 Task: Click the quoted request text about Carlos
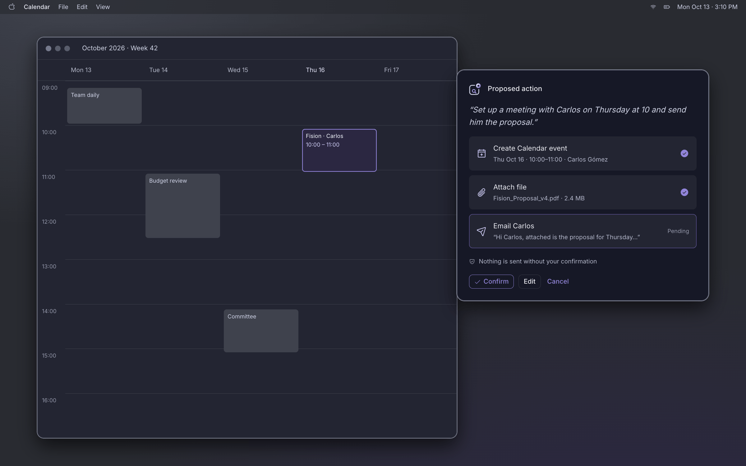[x=578, y=116]
